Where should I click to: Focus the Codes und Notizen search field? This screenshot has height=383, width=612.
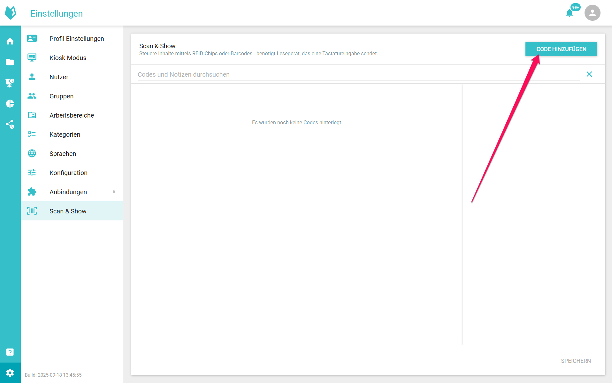coord(358,74)
